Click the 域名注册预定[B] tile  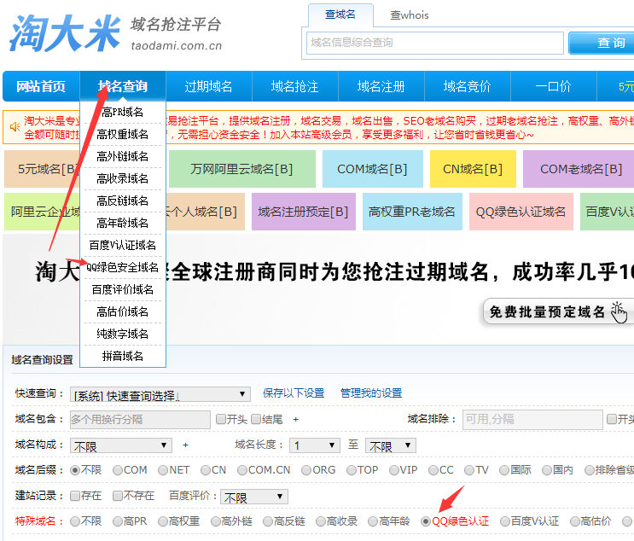(303, 212)
